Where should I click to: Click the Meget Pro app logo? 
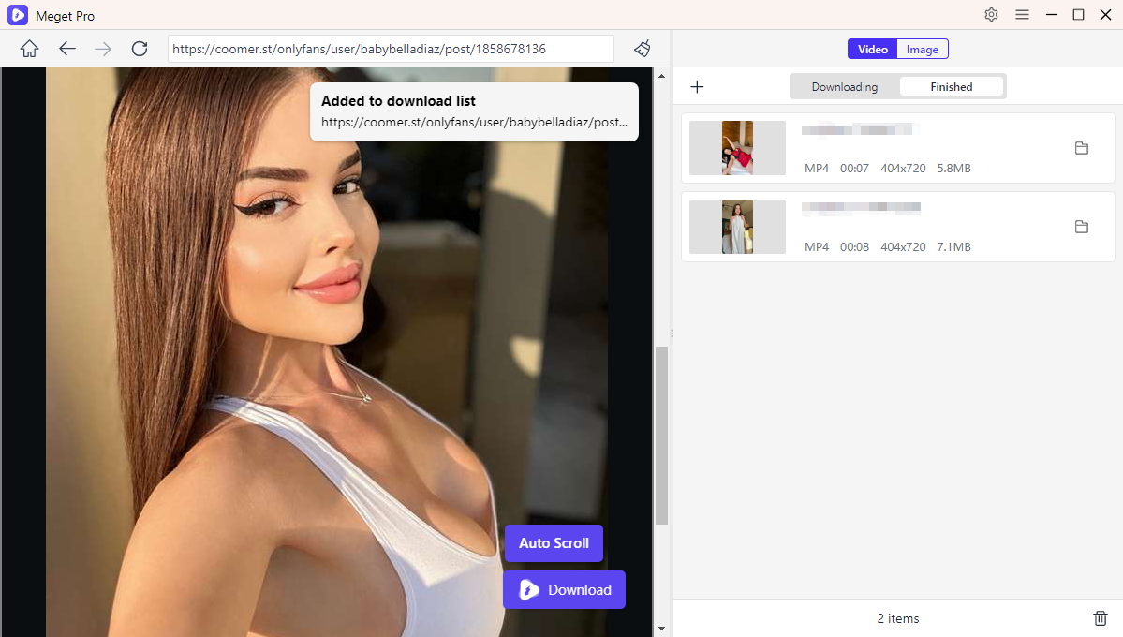[x=17, y=15]
